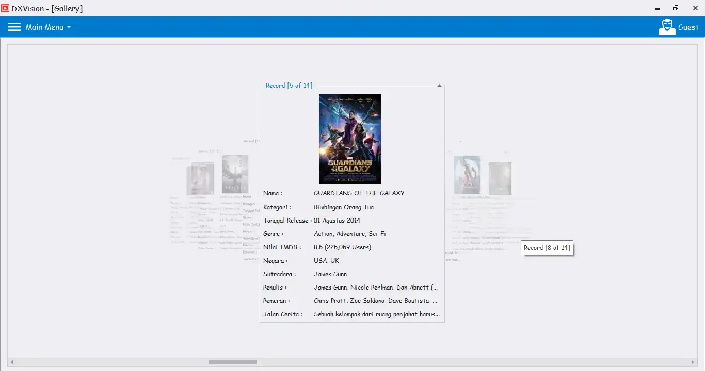Close the DXVision window
The width and height of the screenshot is (705, 371).
(x=695, y=8)
